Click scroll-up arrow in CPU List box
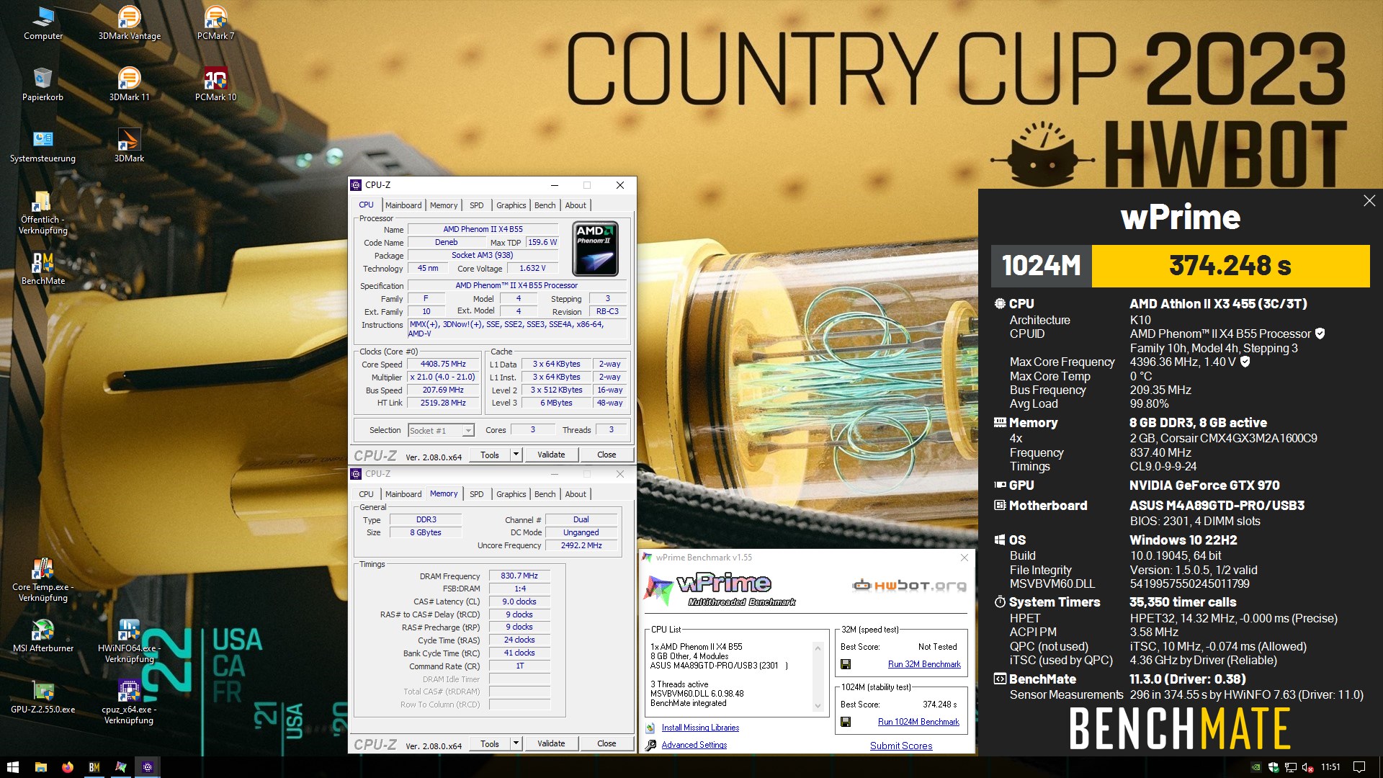Image resolution: width=1383 pixels, height=778 pixels. (x=818, y=648)
